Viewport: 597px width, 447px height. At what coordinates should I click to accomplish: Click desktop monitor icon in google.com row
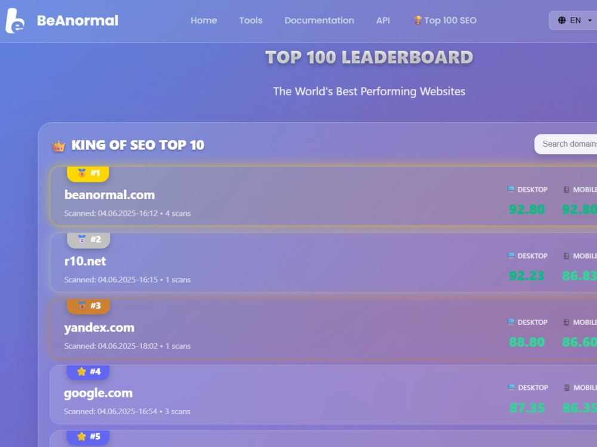coord(512,387)
